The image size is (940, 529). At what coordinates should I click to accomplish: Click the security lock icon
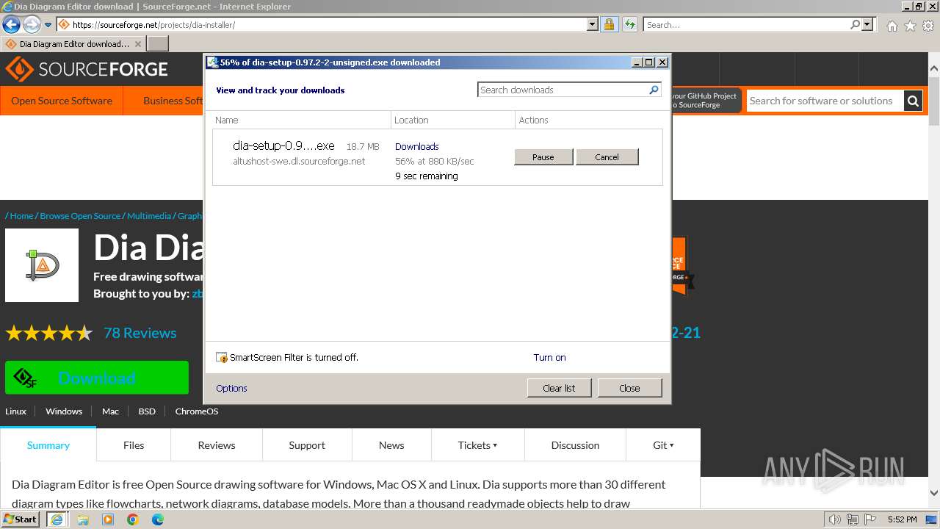coord(609,24)
